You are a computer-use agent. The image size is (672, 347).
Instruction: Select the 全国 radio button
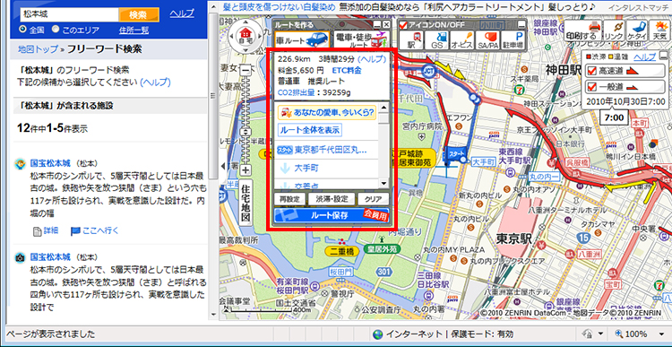pyautogui.click(x=22, y=30)
